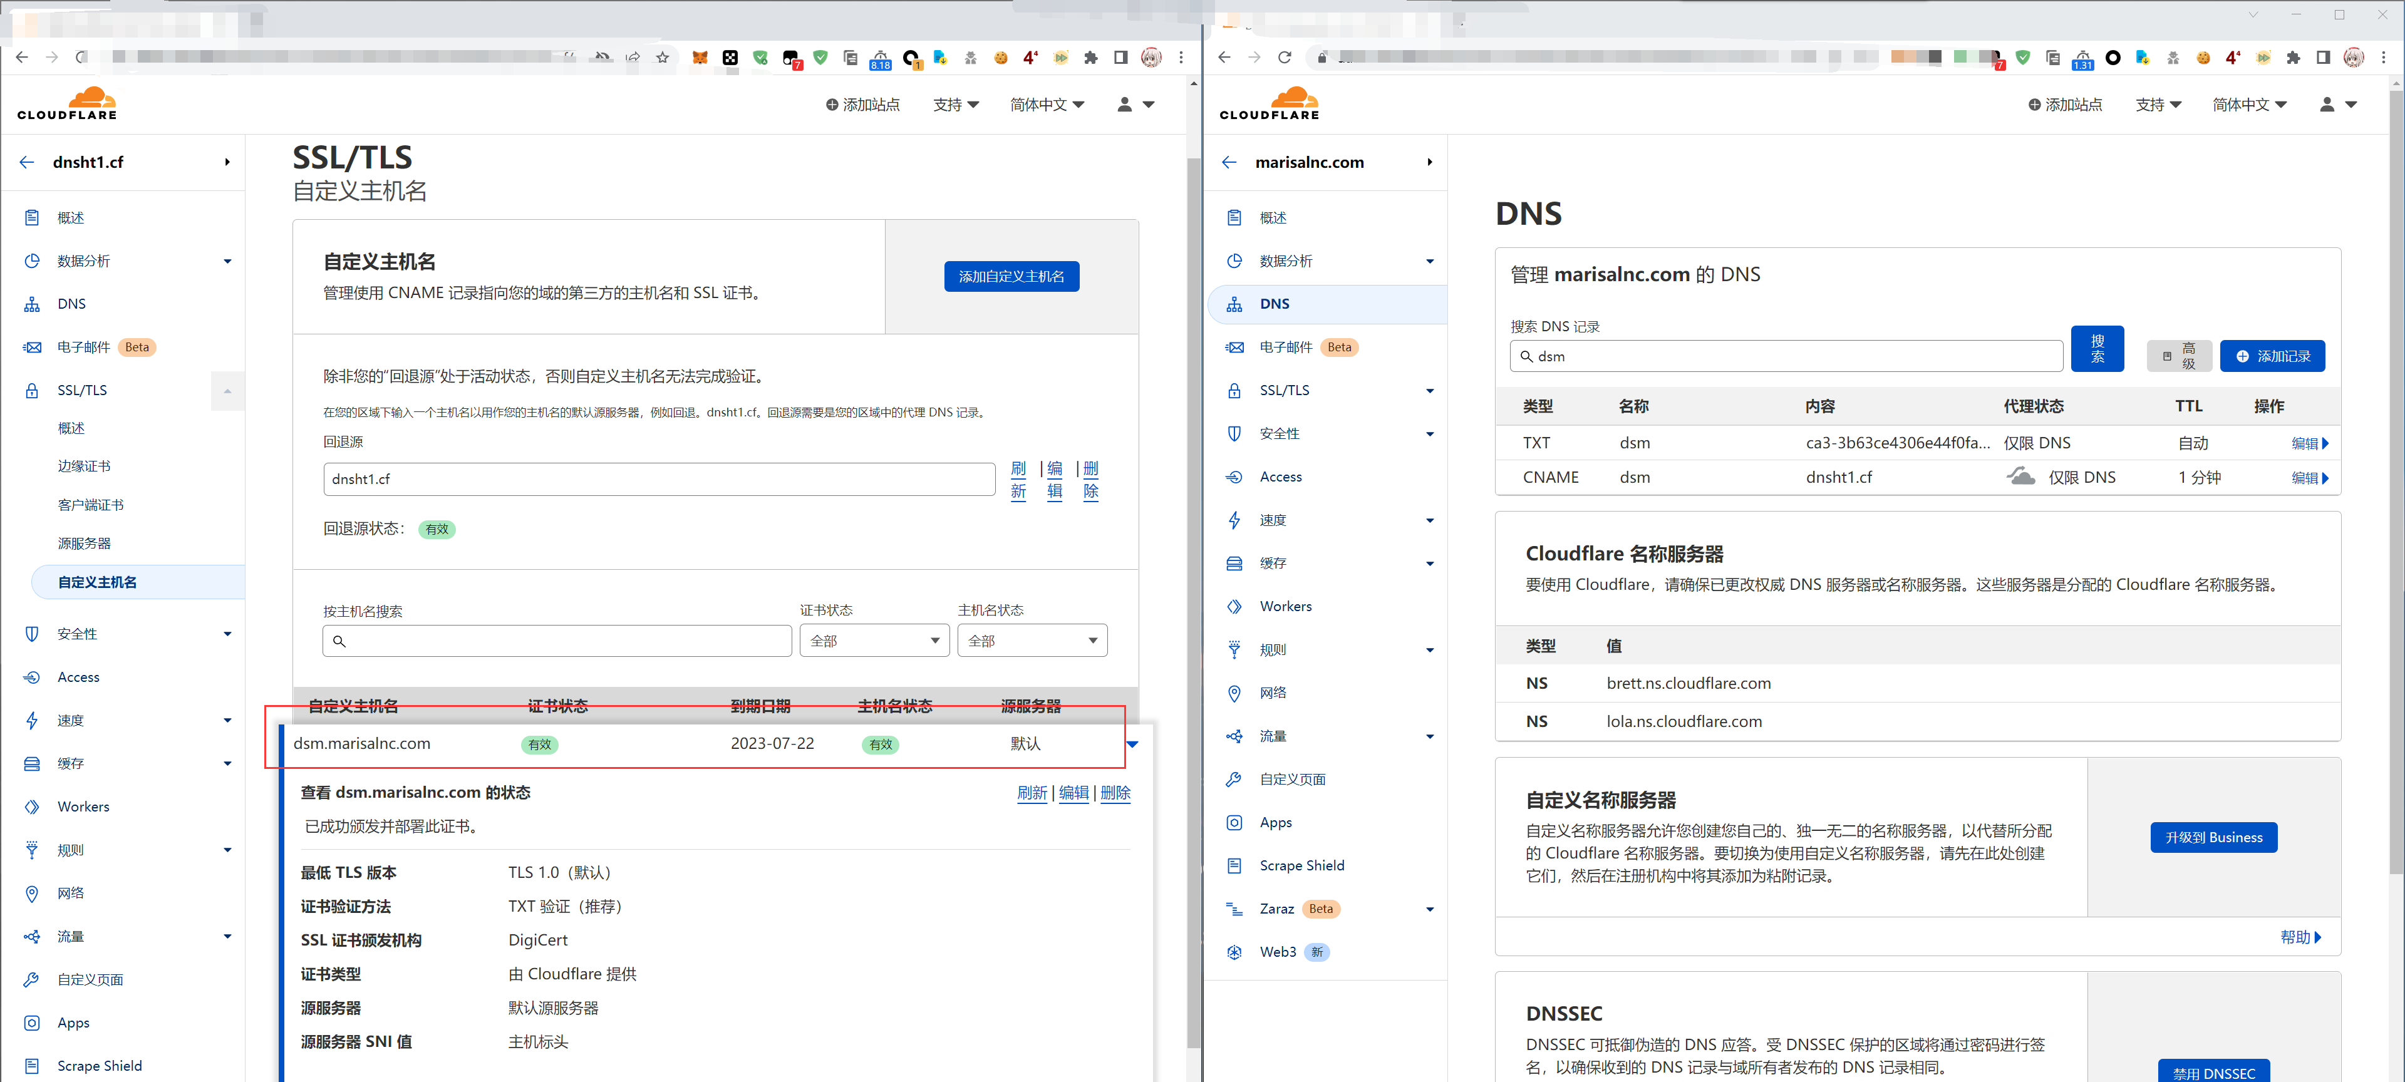The image size is (2405, 1082).
Task: Click back arrow beside dnsht1.cf
Action: [26, 162]
